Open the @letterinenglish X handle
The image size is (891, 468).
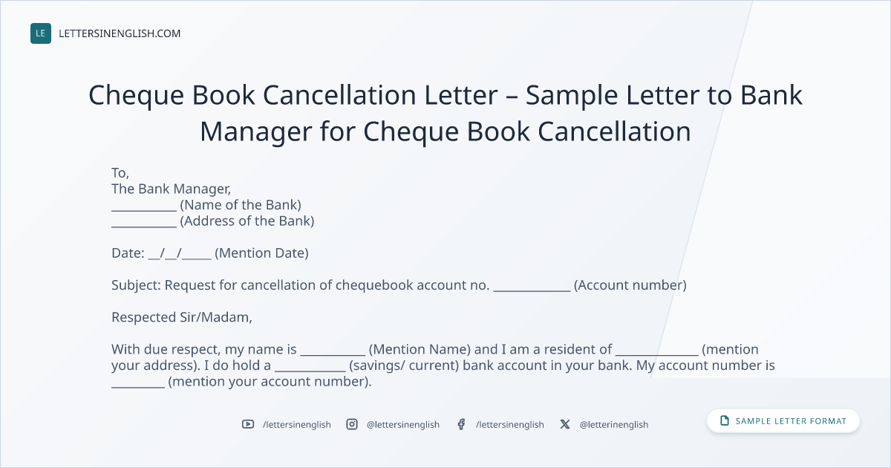[614, 424]
